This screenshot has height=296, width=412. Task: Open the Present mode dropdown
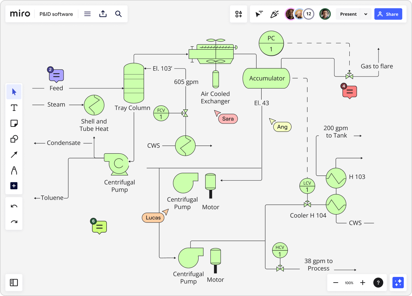click(365, 14)
